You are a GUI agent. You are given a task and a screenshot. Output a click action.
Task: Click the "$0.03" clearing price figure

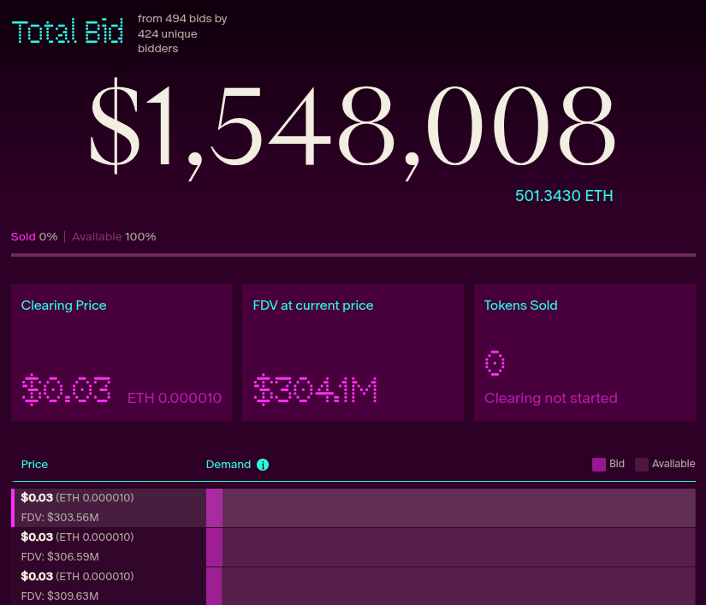pyautogui.click(x=66, y=390)
